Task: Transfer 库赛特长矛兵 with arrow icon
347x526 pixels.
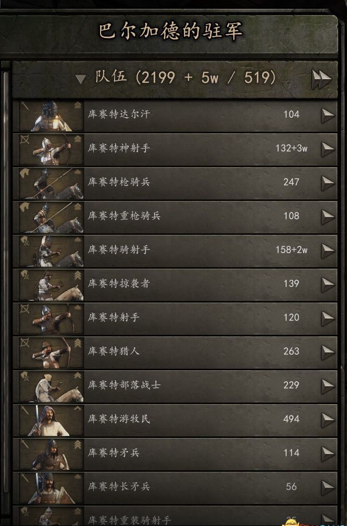Action: click(x=328, y=489)
